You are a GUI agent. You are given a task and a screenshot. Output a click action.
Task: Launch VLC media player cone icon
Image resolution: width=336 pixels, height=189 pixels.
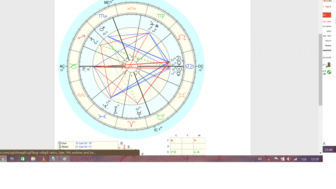click(x=44, y=159)
